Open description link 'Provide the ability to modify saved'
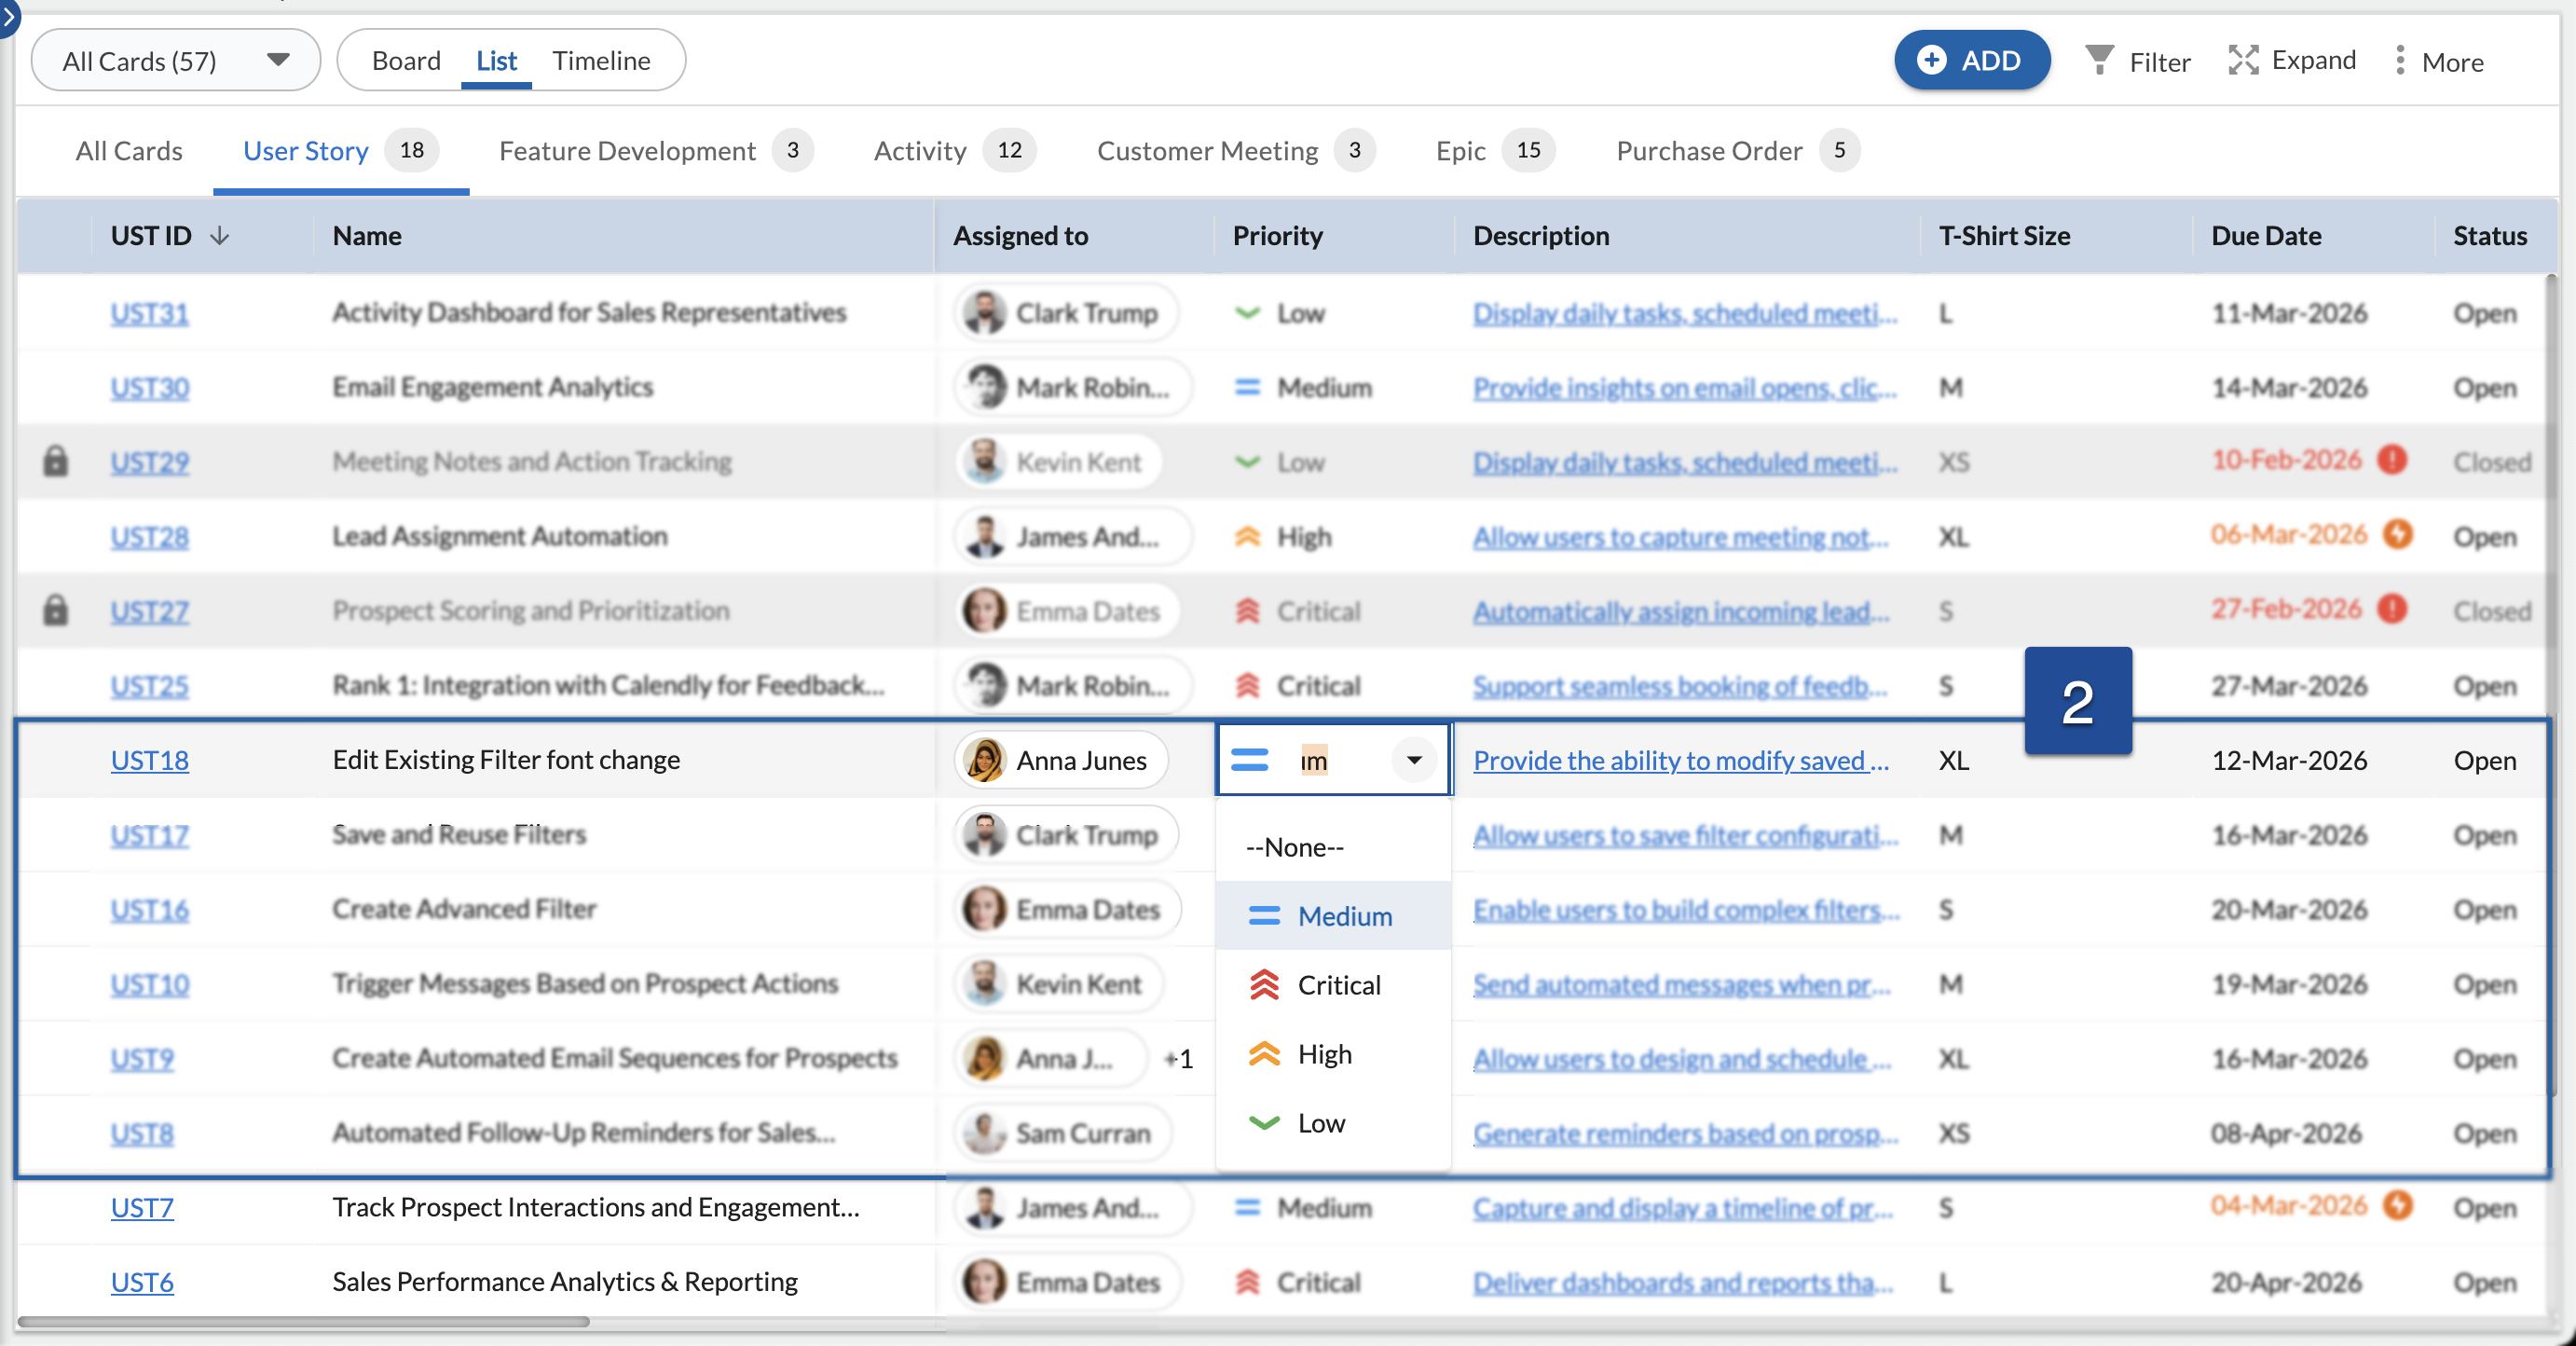 pyautogui.click(x=1680, y=760)
